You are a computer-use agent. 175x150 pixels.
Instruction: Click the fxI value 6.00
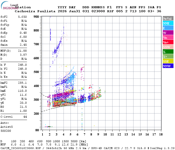[x=23, y=37]
